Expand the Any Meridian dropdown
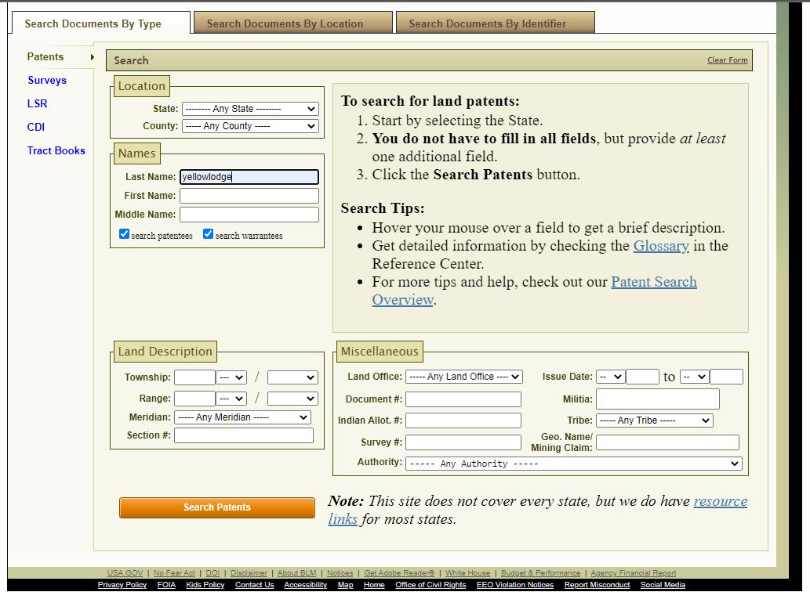The image size is (810, 592). [243, 417]
